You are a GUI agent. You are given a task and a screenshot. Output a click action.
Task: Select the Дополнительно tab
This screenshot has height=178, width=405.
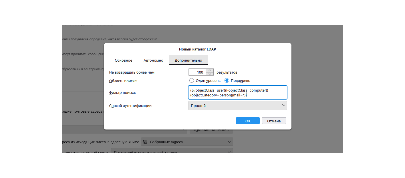[x=188, y=60]
